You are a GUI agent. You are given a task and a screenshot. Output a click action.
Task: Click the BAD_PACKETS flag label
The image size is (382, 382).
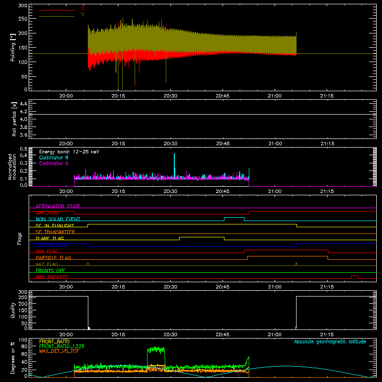[52, 277]
